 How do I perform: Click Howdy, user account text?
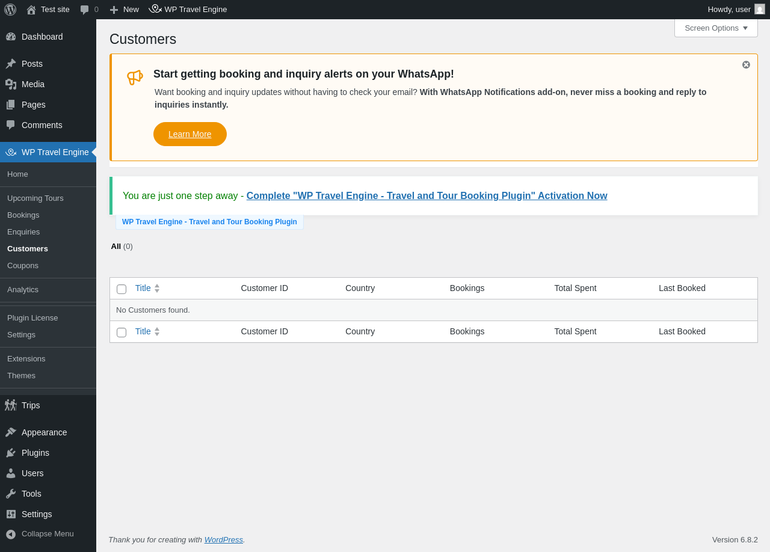(x=729, y=10)
